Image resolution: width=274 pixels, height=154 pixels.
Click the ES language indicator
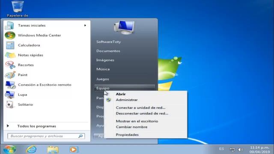221,149
